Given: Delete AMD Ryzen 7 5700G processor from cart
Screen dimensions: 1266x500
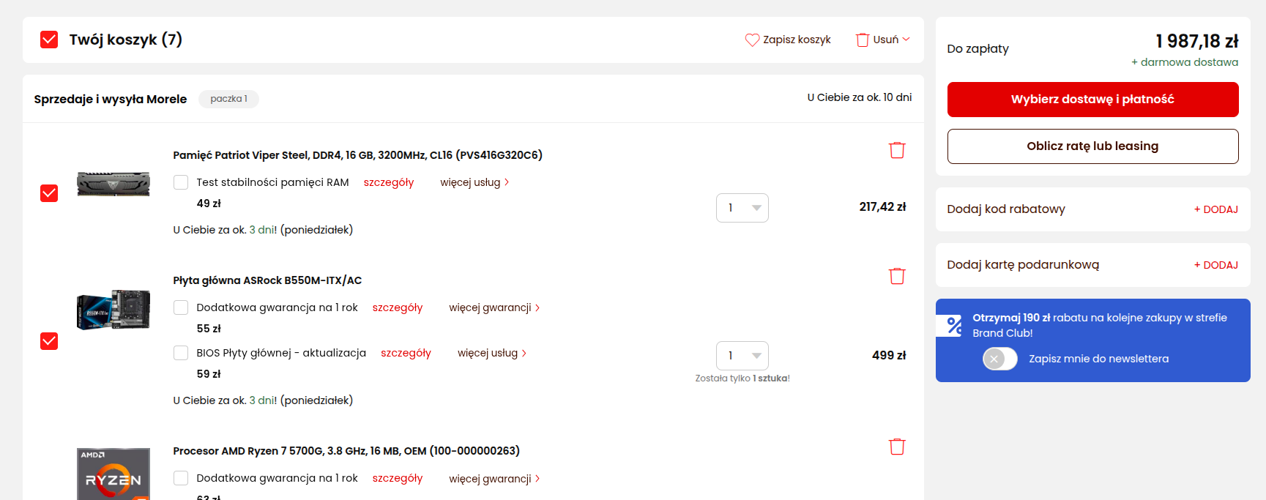Looking at the screenshot, I should pyautogui.click(x=897, y=447).
